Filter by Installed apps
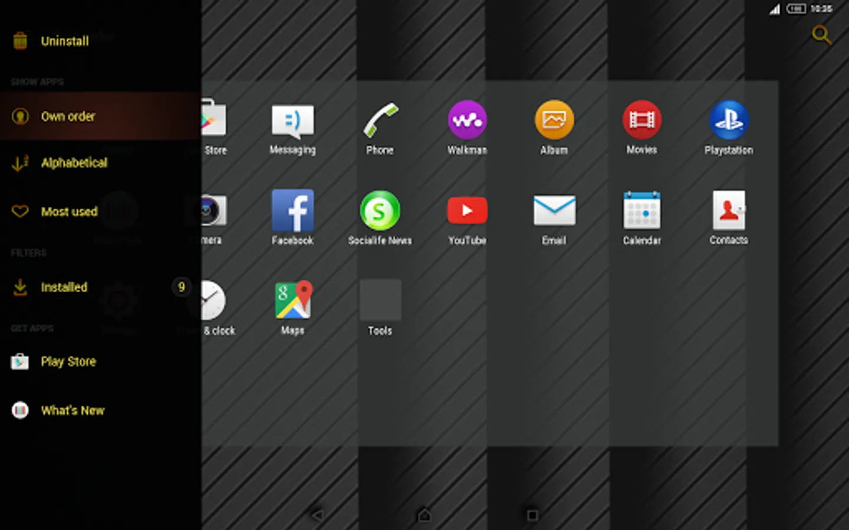 tap(101, 287)
